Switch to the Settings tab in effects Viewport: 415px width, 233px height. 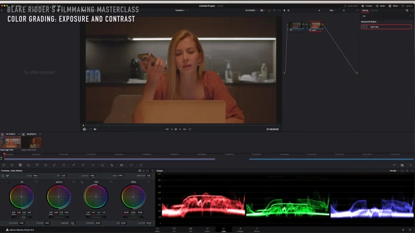tap(374, 10)
